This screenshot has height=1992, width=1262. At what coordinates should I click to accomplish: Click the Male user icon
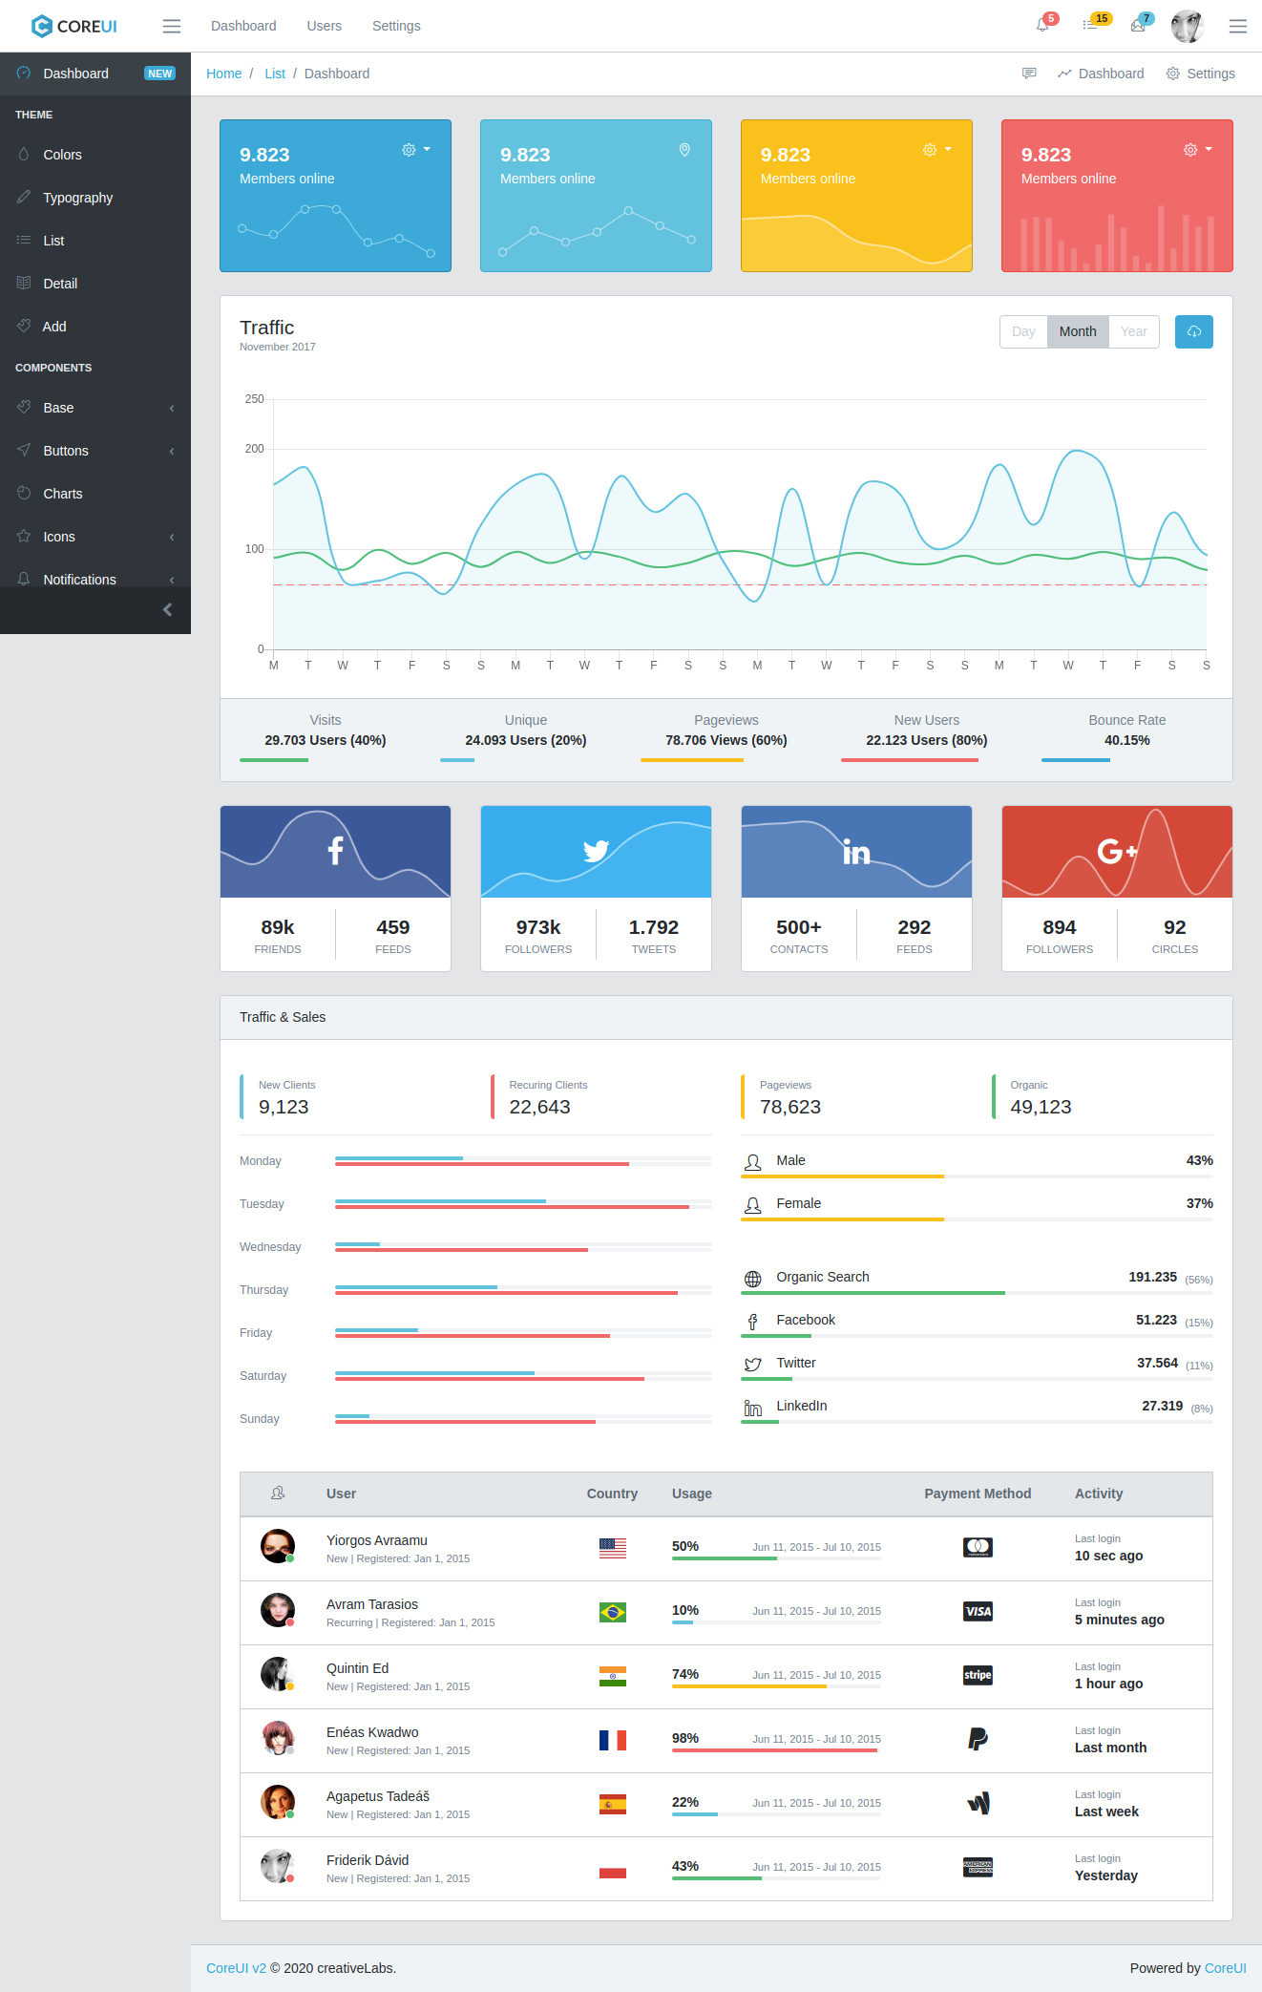coord(753,1162)
